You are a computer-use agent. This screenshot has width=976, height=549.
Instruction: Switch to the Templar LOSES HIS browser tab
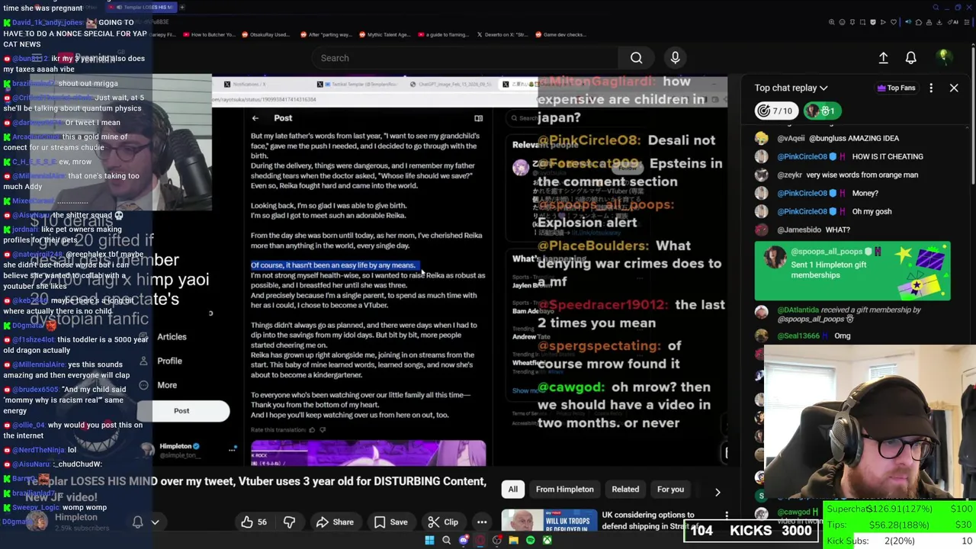pyautogui.click(x=141, y=7)
